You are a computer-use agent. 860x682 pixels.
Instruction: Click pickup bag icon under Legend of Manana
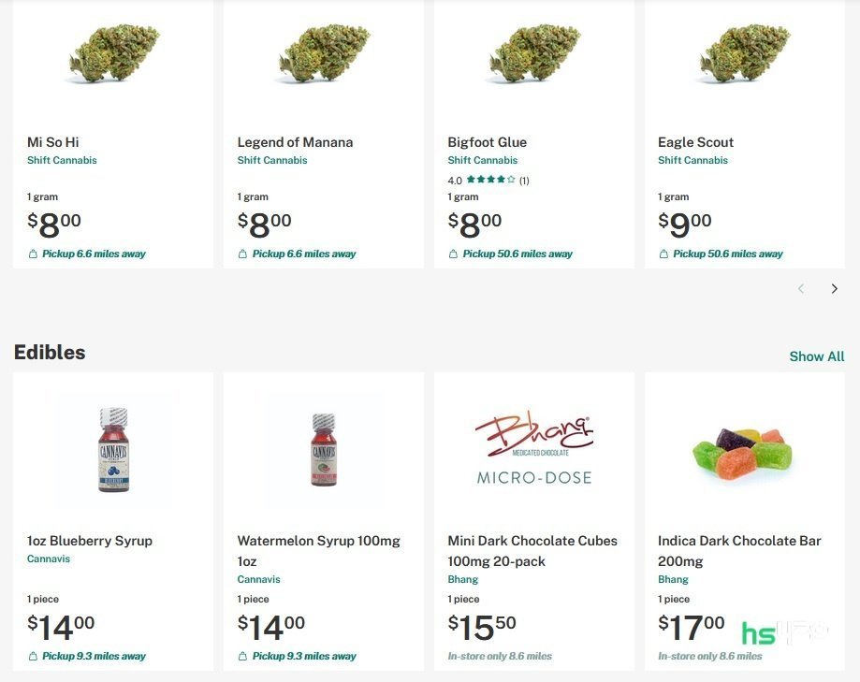243,254
